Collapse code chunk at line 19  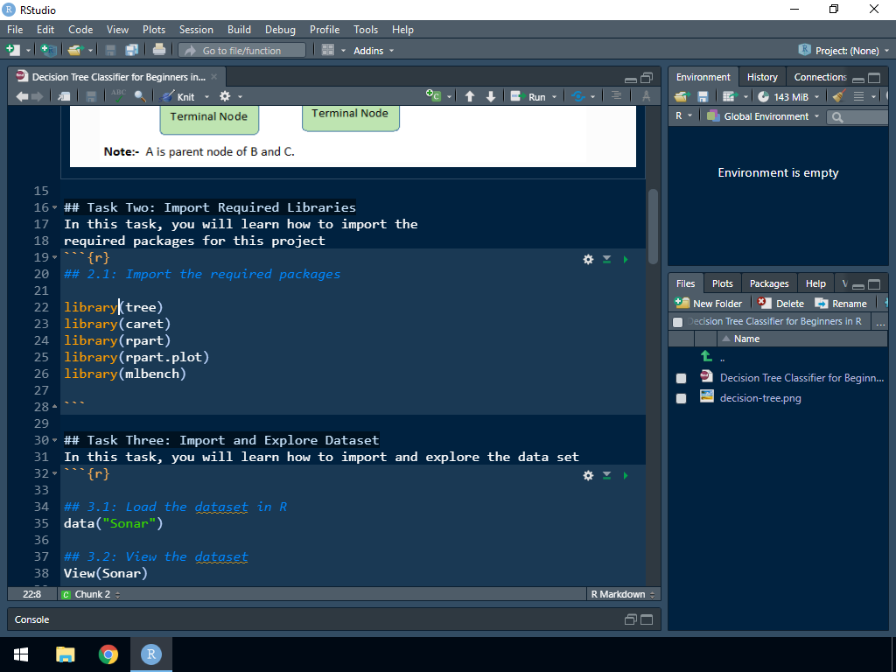coord(55,257)
